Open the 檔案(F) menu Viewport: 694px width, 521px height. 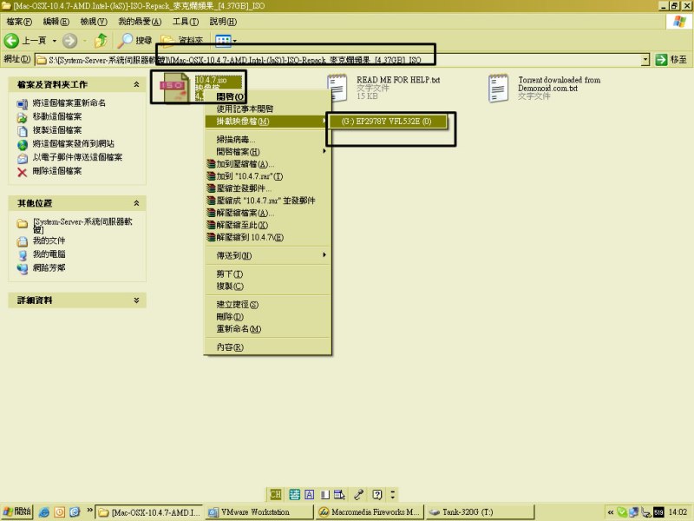click(x=19, y=21)
